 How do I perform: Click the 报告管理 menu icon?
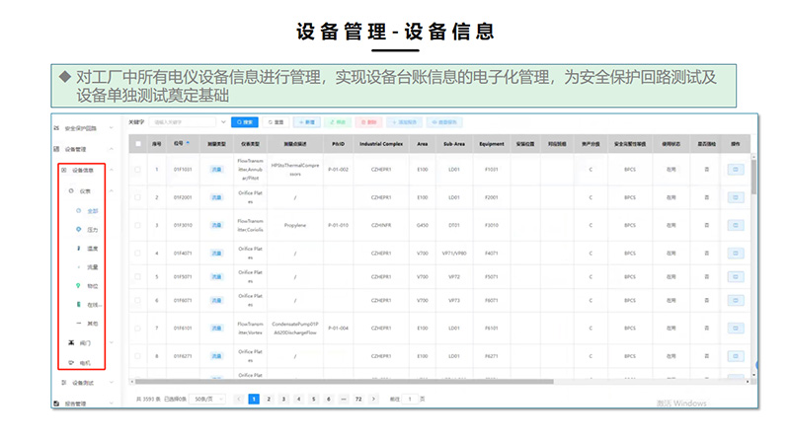[56, 404]
